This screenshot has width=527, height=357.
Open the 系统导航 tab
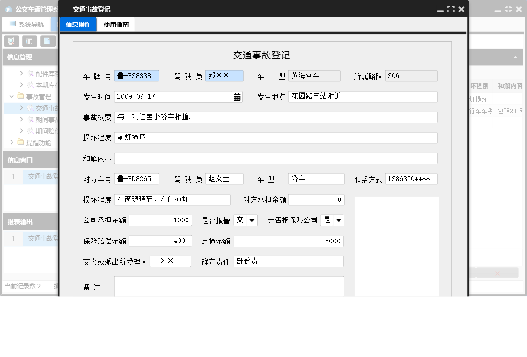tap(26, 24)
